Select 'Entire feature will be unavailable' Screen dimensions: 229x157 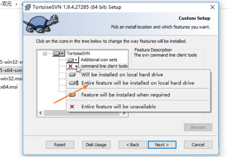pyautogui.click(x=138, y=107)
